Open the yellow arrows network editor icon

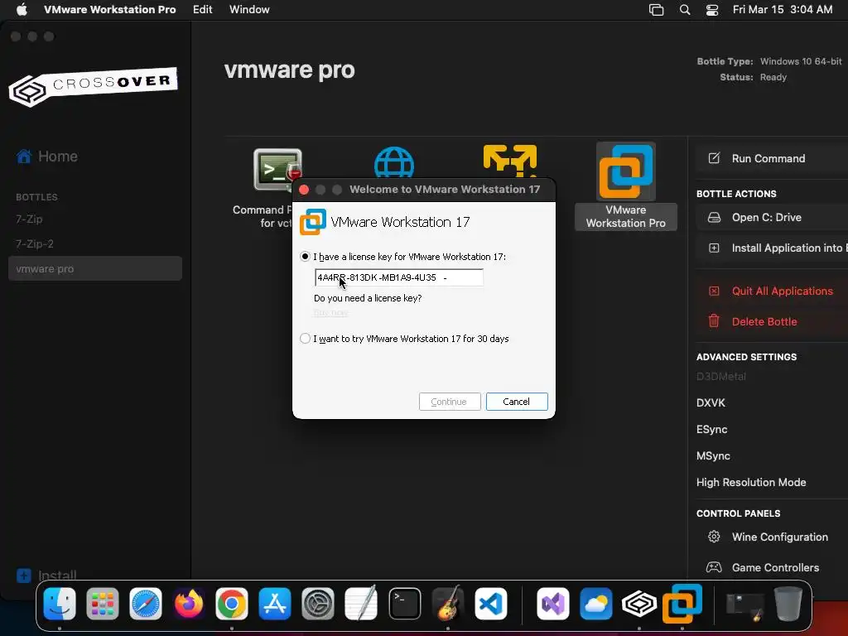click(510, 161)
